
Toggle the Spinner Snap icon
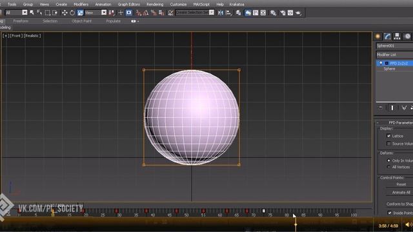[x=161, y=13]
